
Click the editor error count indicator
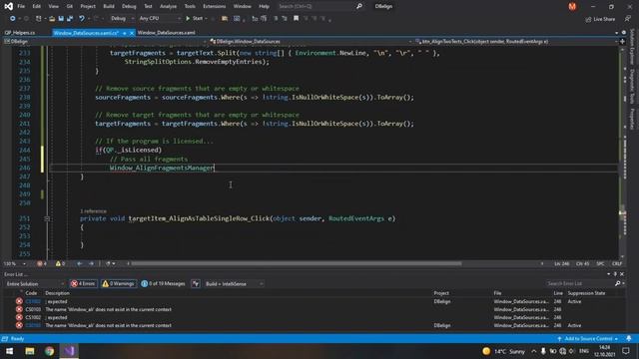click(42, 263)
